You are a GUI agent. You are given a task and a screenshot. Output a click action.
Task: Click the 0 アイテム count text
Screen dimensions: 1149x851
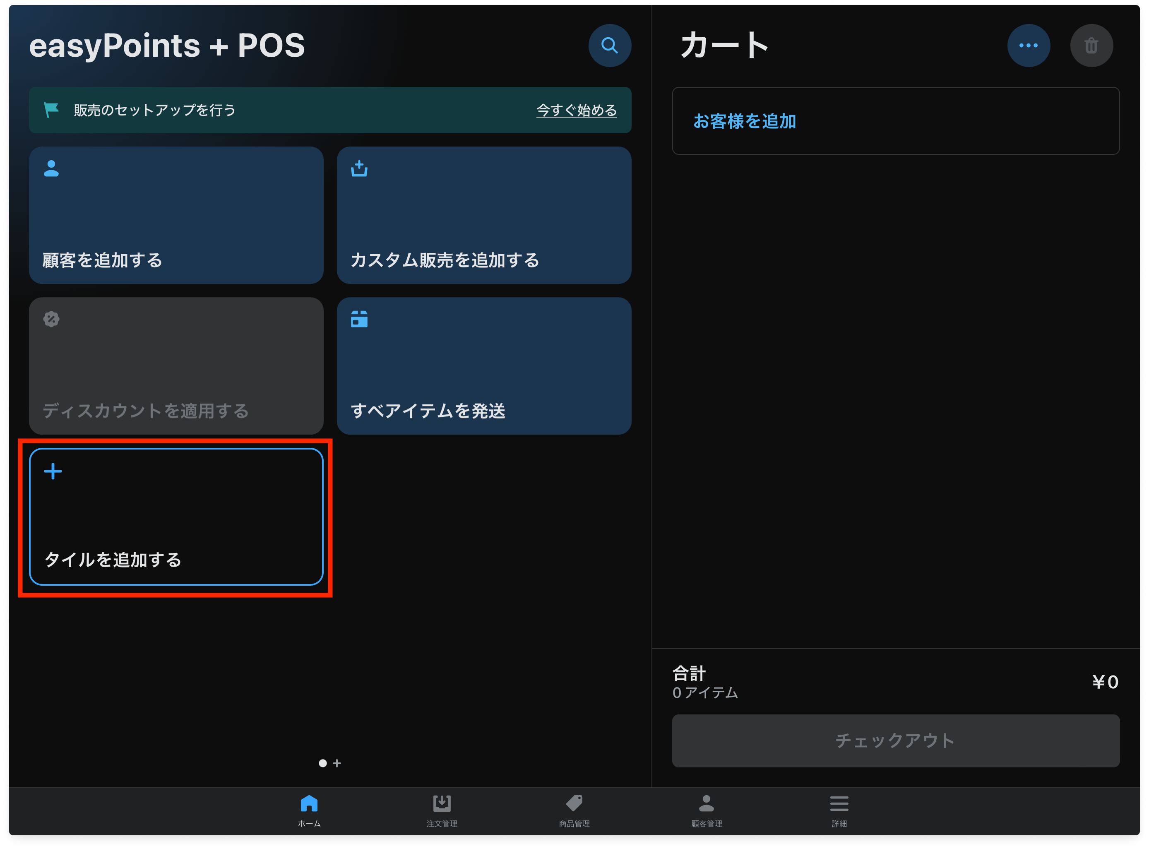[x=705, y=693]
